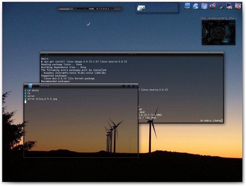Viewport: 246px width, 186px height.
Task: Click the window icon in the pager panel
Action: (x=141, y=8)
